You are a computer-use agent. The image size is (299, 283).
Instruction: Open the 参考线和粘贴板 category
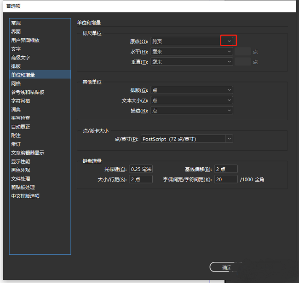[x=28, y=92]
